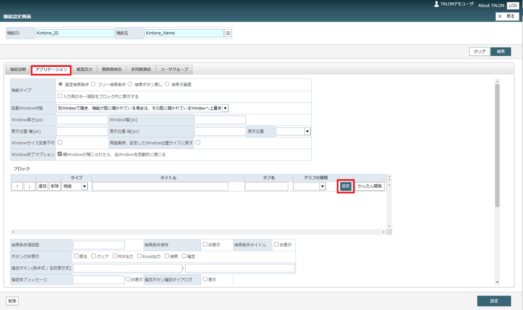Click the block タブ名 input field
The width and height of the screenshot is (523, 310).
tap(267, 187)
